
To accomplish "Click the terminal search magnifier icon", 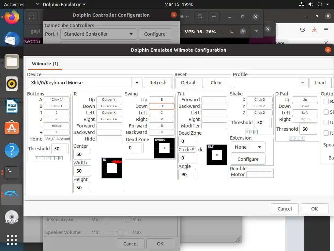I will [200, 17].
